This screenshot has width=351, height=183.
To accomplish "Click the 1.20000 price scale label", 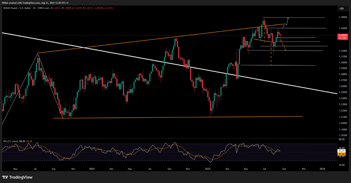I will point(343,123).
